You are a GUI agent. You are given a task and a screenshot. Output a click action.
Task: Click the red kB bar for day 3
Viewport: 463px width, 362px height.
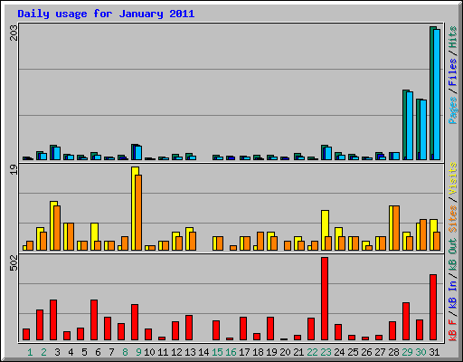click(53, 320)
